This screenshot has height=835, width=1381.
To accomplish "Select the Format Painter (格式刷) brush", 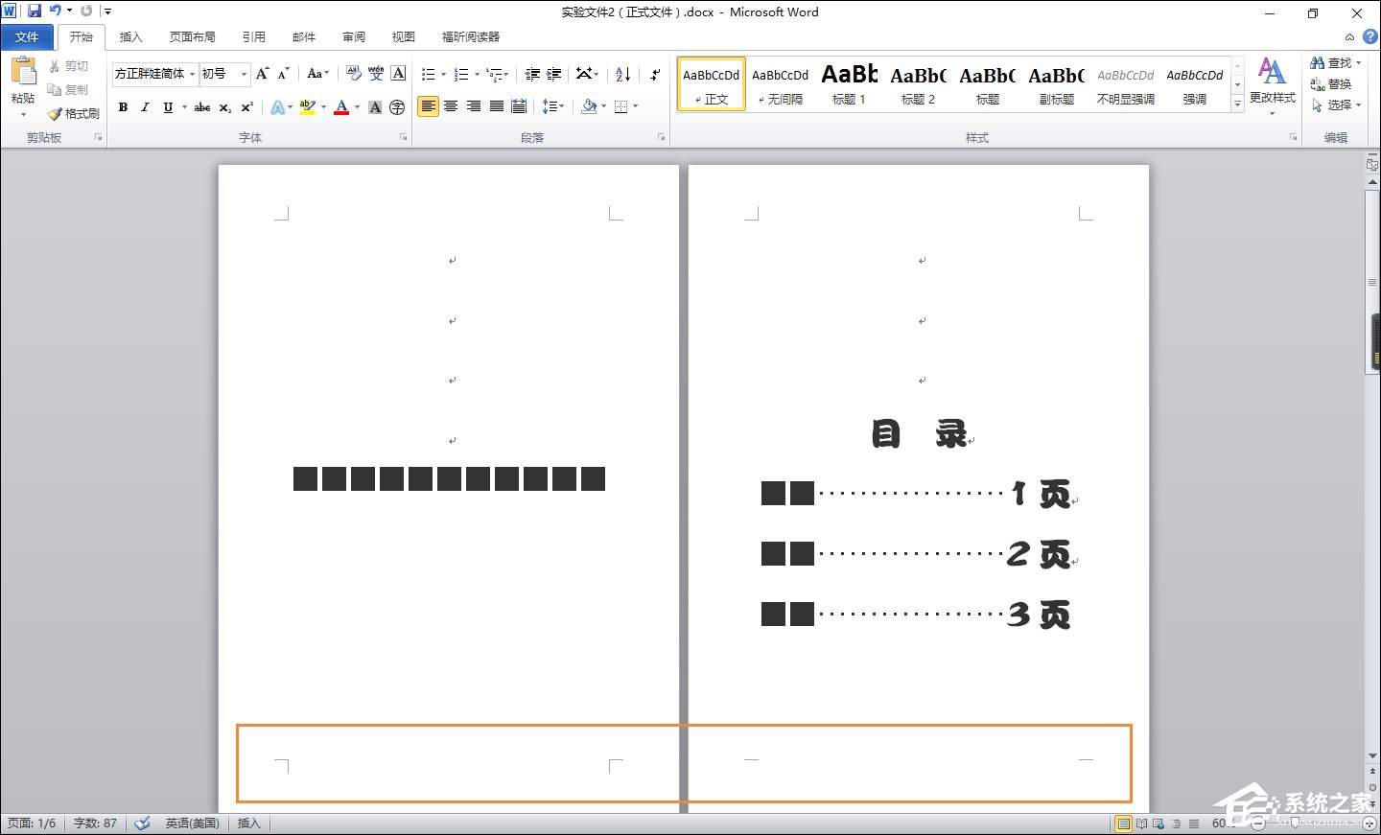I will click(x=74, y=113).
